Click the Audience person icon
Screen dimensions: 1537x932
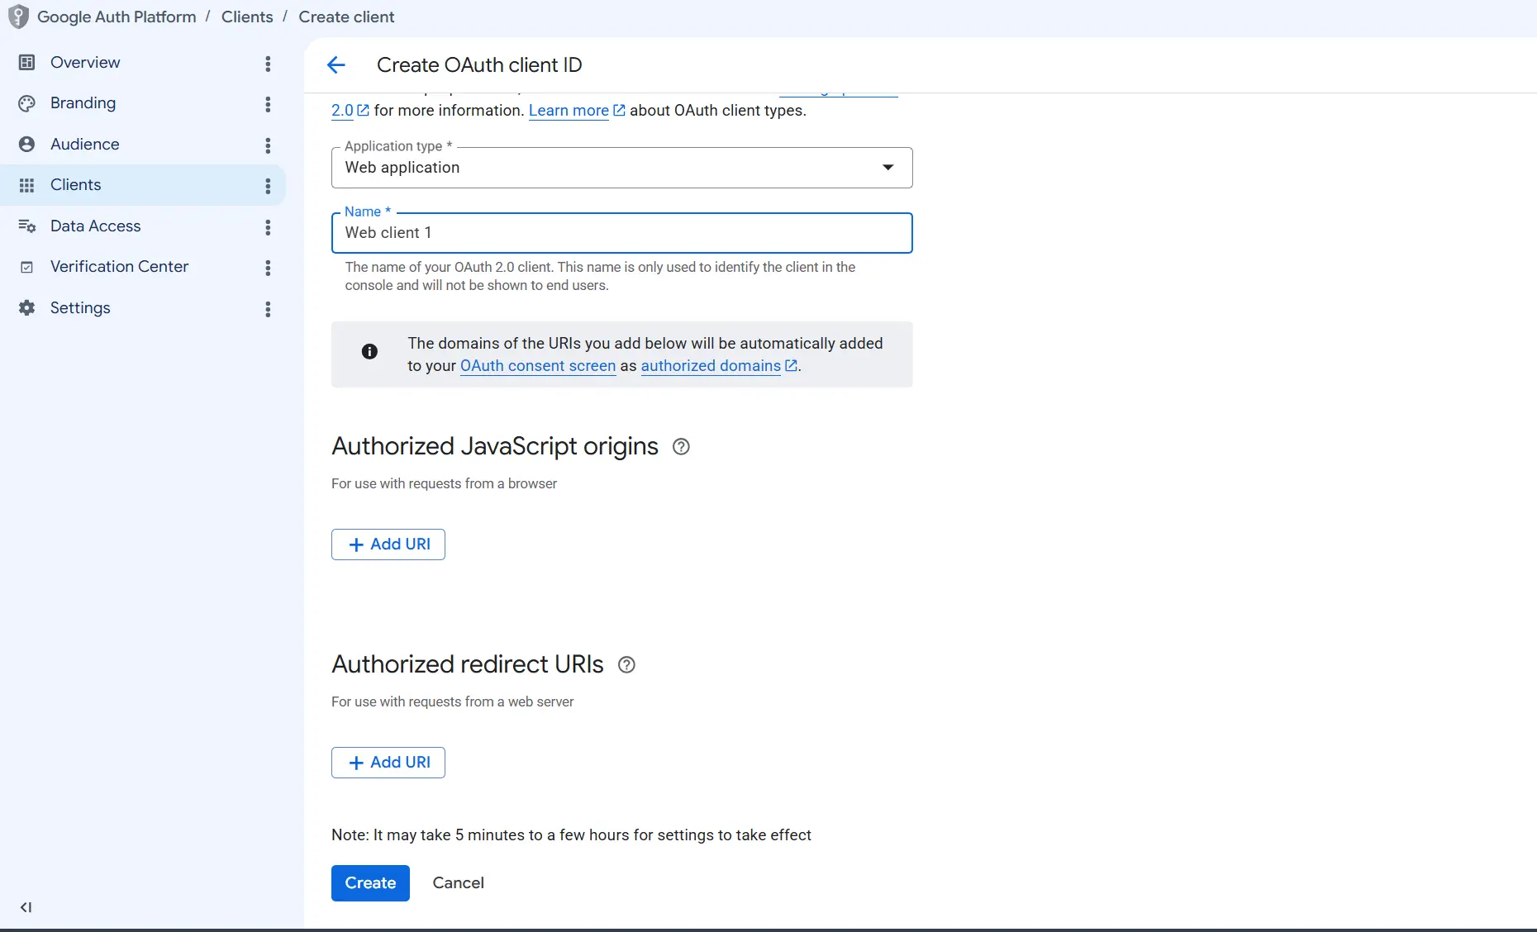coord(26,145)
